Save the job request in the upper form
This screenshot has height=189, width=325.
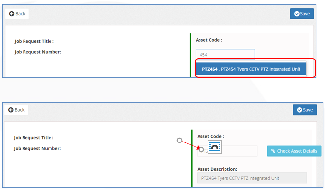(302, 14)
